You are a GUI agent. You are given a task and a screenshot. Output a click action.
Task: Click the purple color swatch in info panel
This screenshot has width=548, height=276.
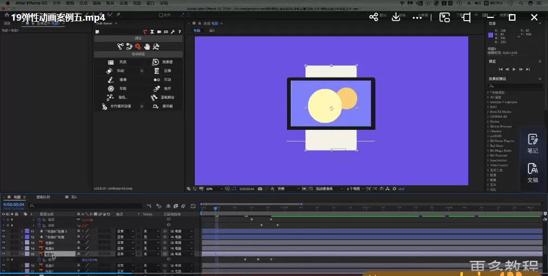tap(490, 35)
